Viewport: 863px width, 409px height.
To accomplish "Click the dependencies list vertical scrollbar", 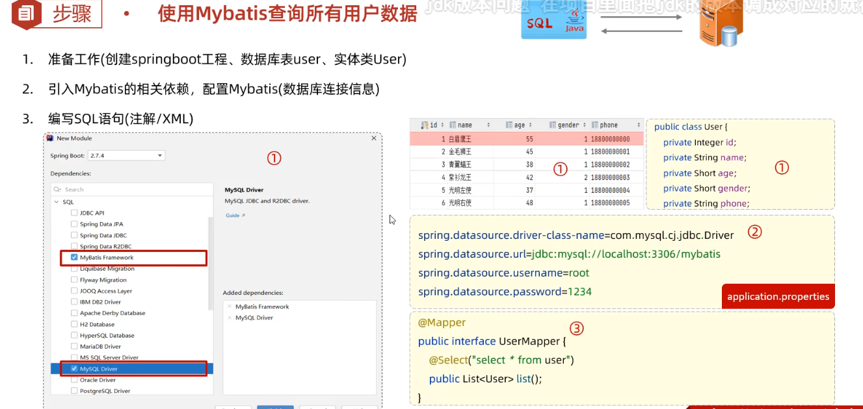I will (210, 263).
